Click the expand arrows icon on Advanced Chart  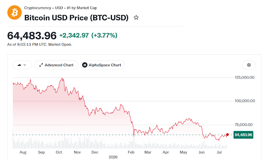(41, 65)
